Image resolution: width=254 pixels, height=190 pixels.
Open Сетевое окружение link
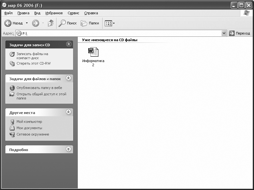[x=33, y=134]
